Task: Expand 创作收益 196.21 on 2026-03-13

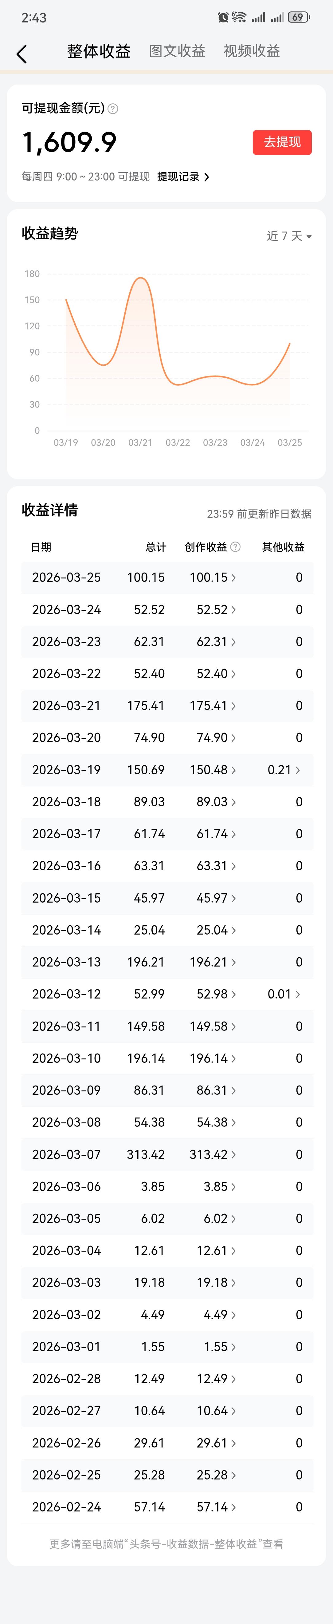Action: coord(213,962)
